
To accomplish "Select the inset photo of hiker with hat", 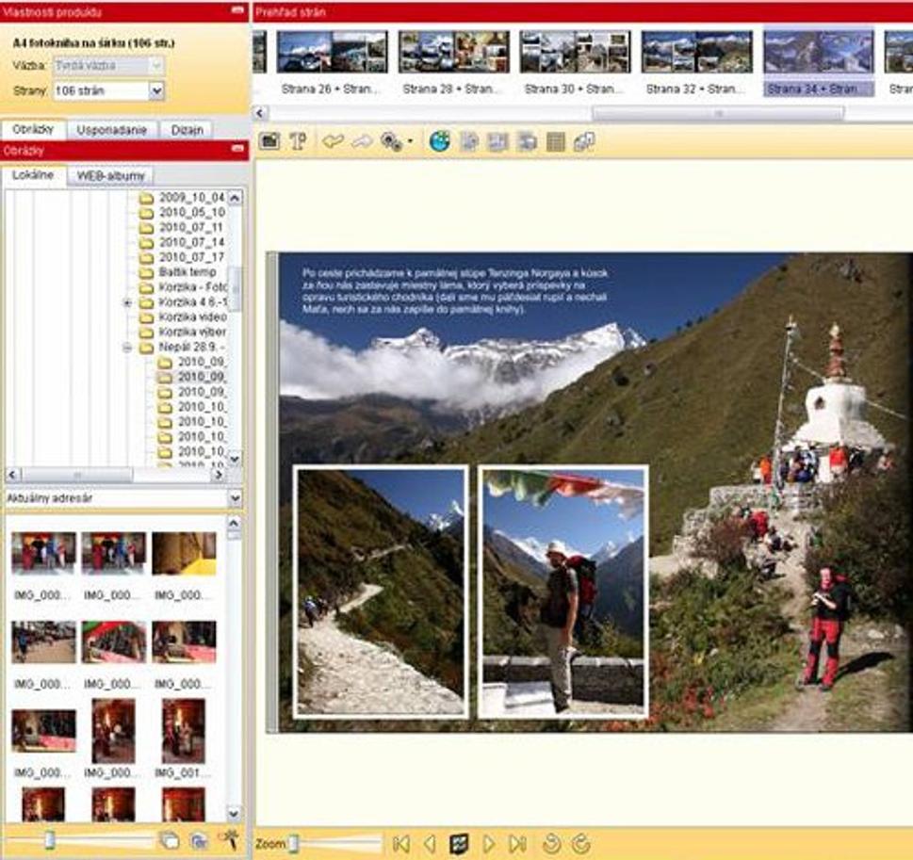I will (563, 592).
